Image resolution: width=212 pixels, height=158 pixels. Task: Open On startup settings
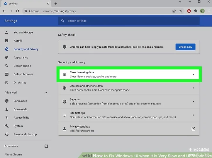20,82
